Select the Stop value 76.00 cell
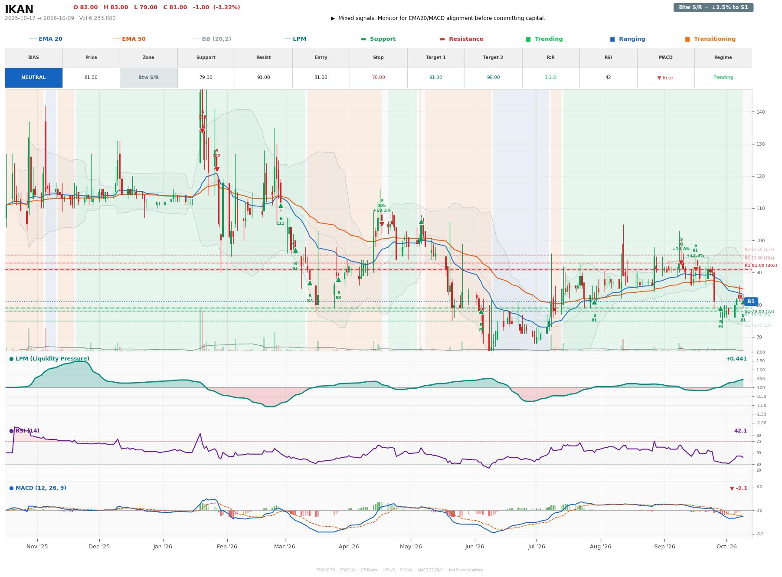782x577 pixels. pos(378,78)
